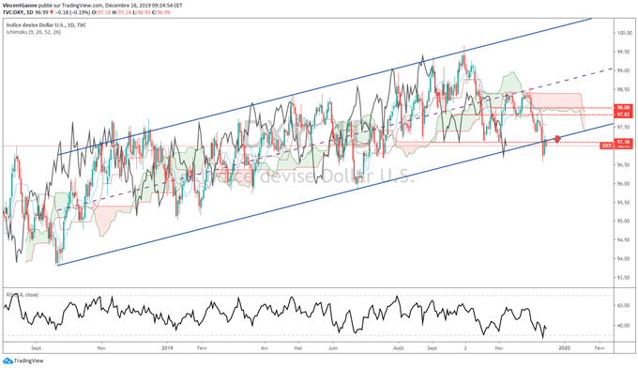
Task: Click the 2020 label on time axis
Action: (564, 348)
